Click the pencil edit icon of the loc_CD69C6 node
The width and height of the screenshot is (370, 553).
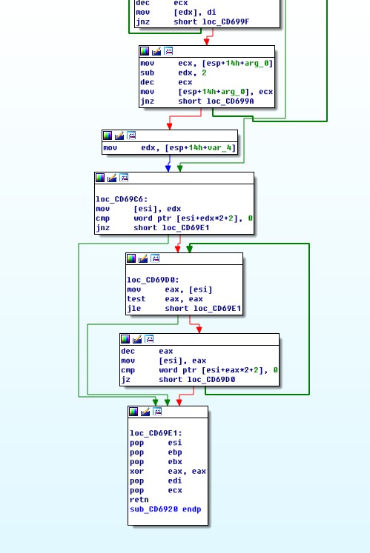pyautogui.click(x=112, y=178)
